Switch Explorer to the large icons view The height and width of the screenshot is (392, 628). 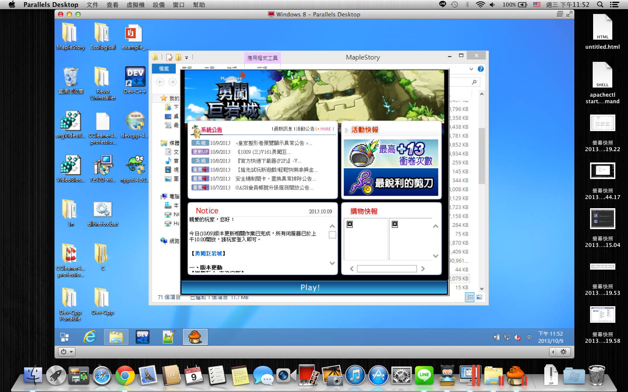point(479,297)
